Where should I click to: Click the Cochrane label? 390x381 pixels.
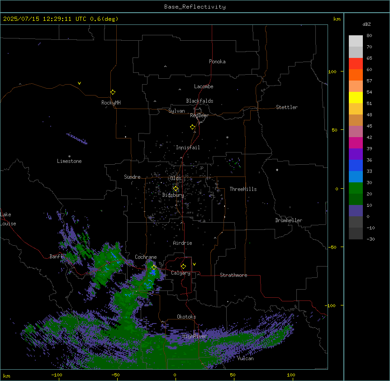(146, 257)
